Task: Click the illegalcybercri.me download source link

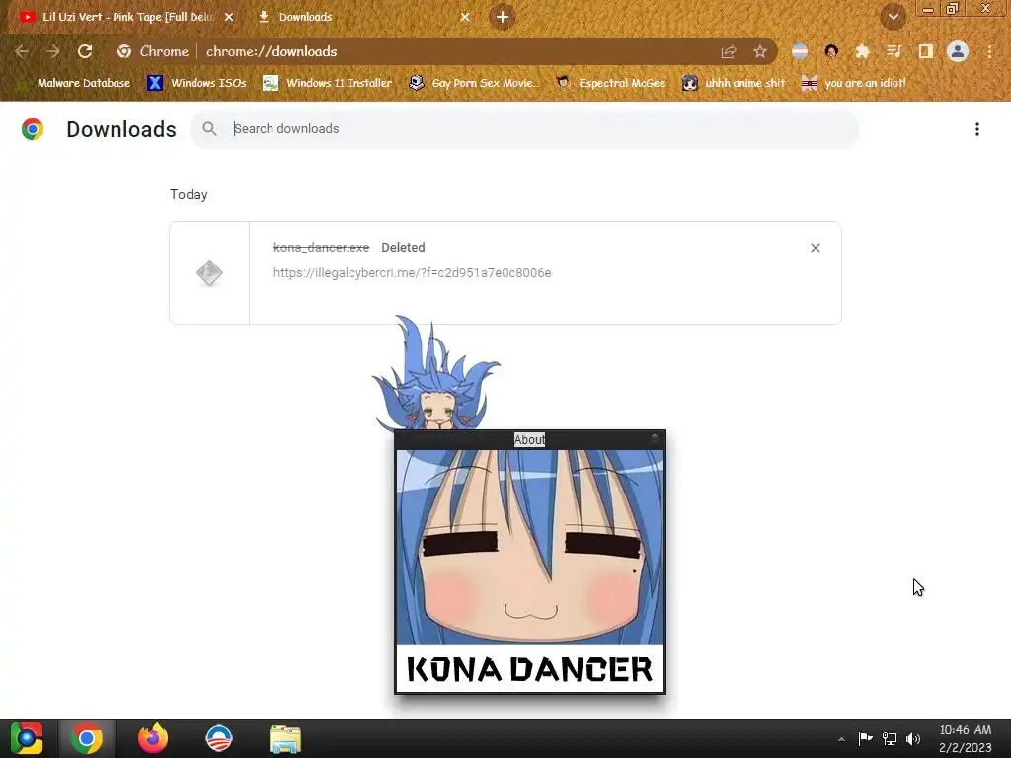Action: coord(412,273)
